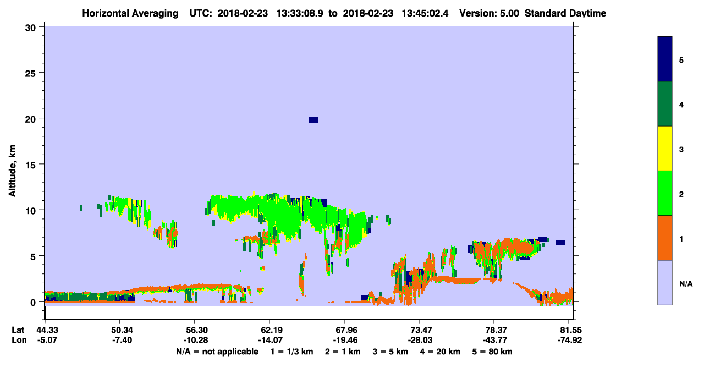The image size is (715, 367).
Task: Click the 'Lon' axis row label
Action: pyautogui.click(x=18, y=341)
